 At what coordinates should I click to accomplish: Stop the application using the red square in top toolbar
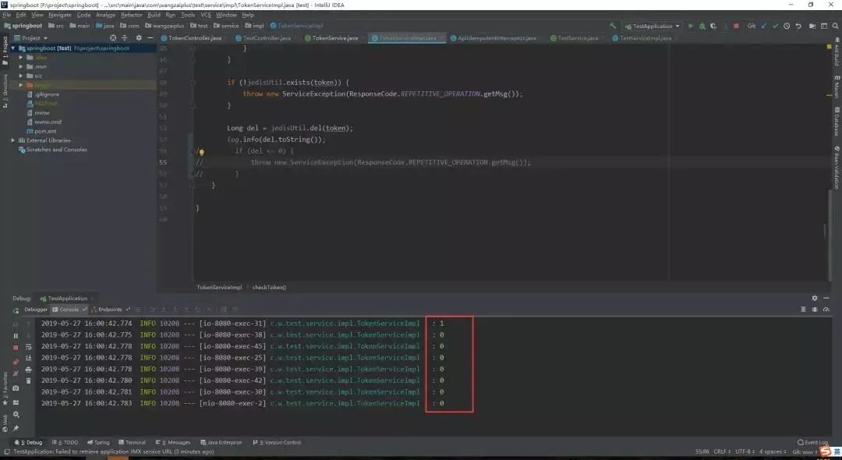736,26
